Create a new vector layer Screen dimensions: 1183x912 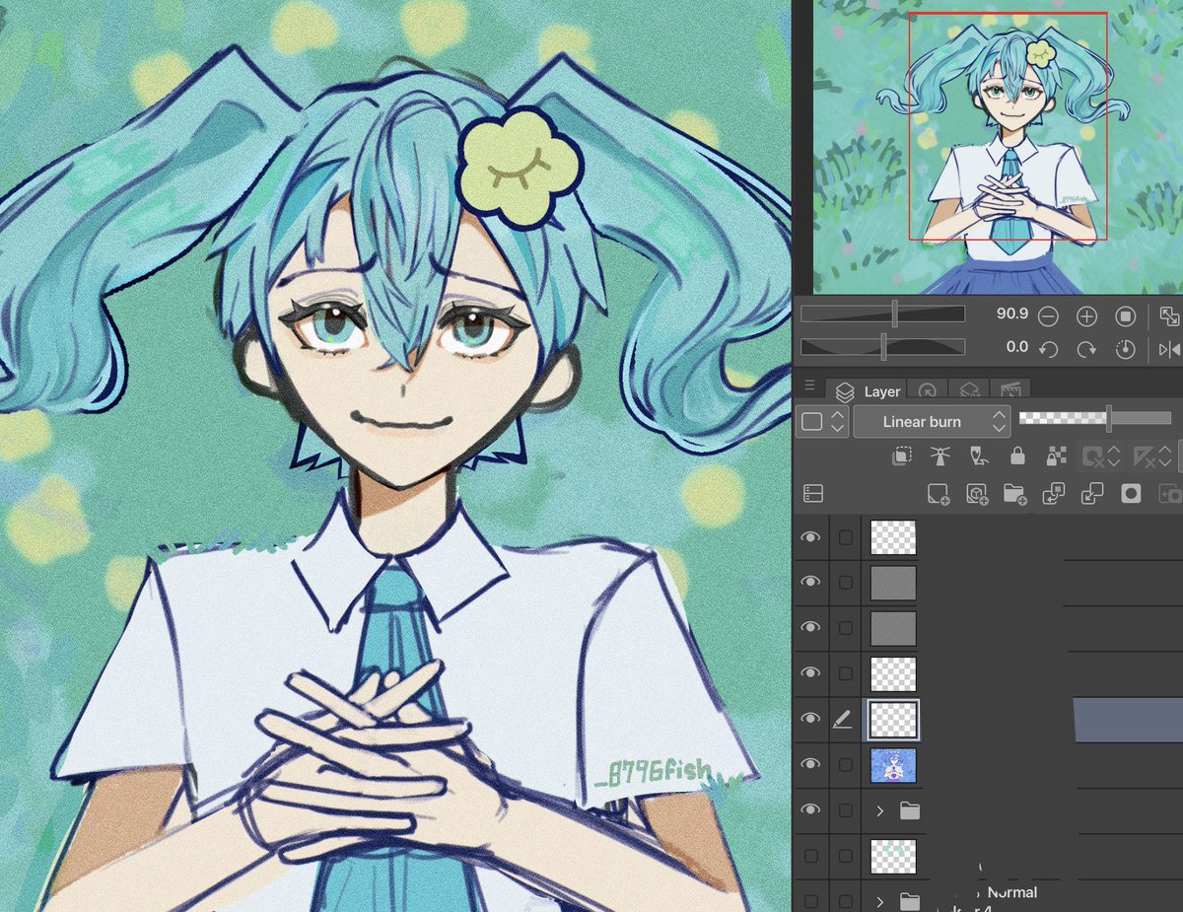[x=977, y=494]
